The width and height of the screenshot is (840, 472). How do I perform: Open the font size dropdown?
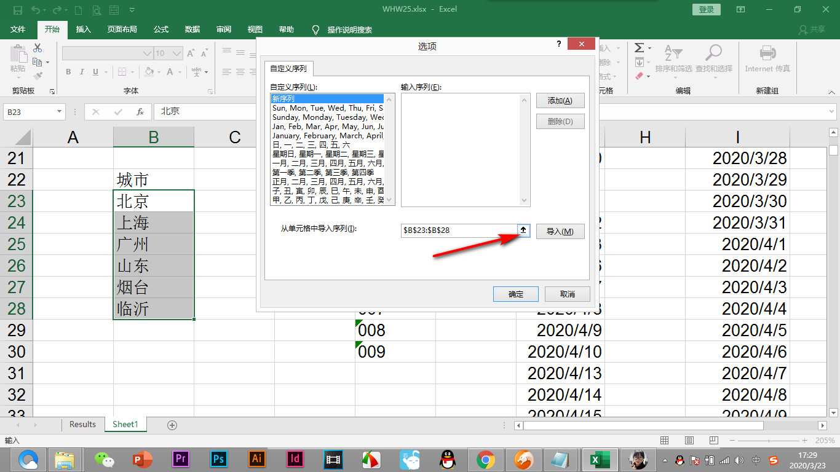(x=178, y=53)
